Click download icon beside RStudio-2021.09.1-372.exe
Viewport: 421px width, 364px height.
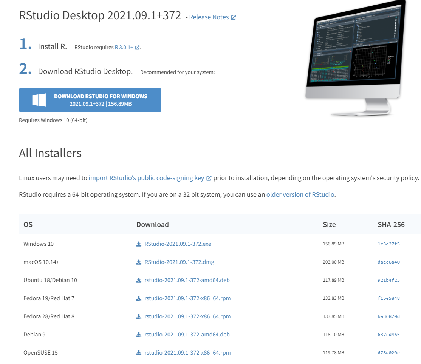[139, 244]
